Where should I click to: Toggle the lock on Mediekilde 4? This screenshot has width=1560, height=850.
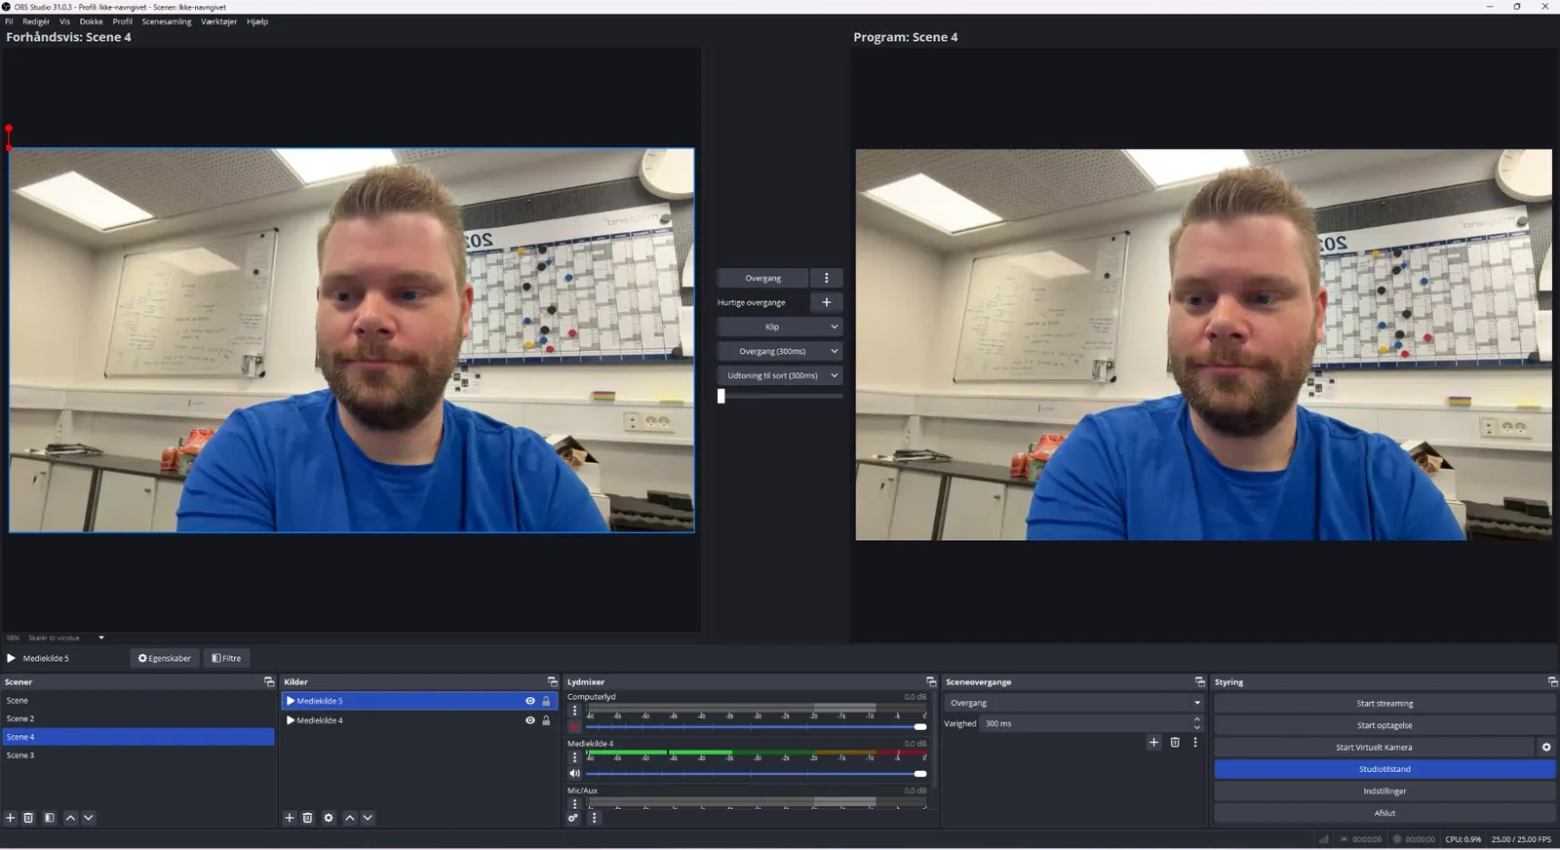[546, 720]
